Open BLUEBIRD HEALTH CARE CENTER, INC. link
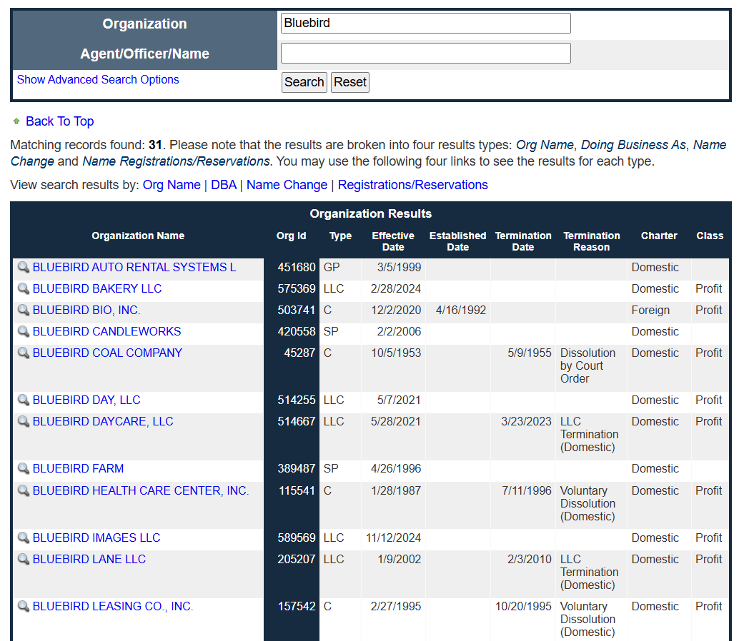The image size is (744, 641). click(141, 491)
